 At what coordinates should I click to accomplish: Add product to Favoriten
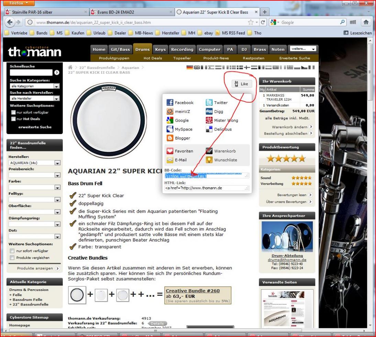(x=180, y=151)
